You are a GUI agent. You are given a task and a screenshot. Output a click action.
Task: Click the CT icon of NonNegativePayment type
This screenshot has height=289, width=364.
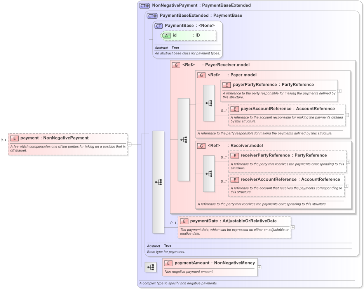pos(144,5)
